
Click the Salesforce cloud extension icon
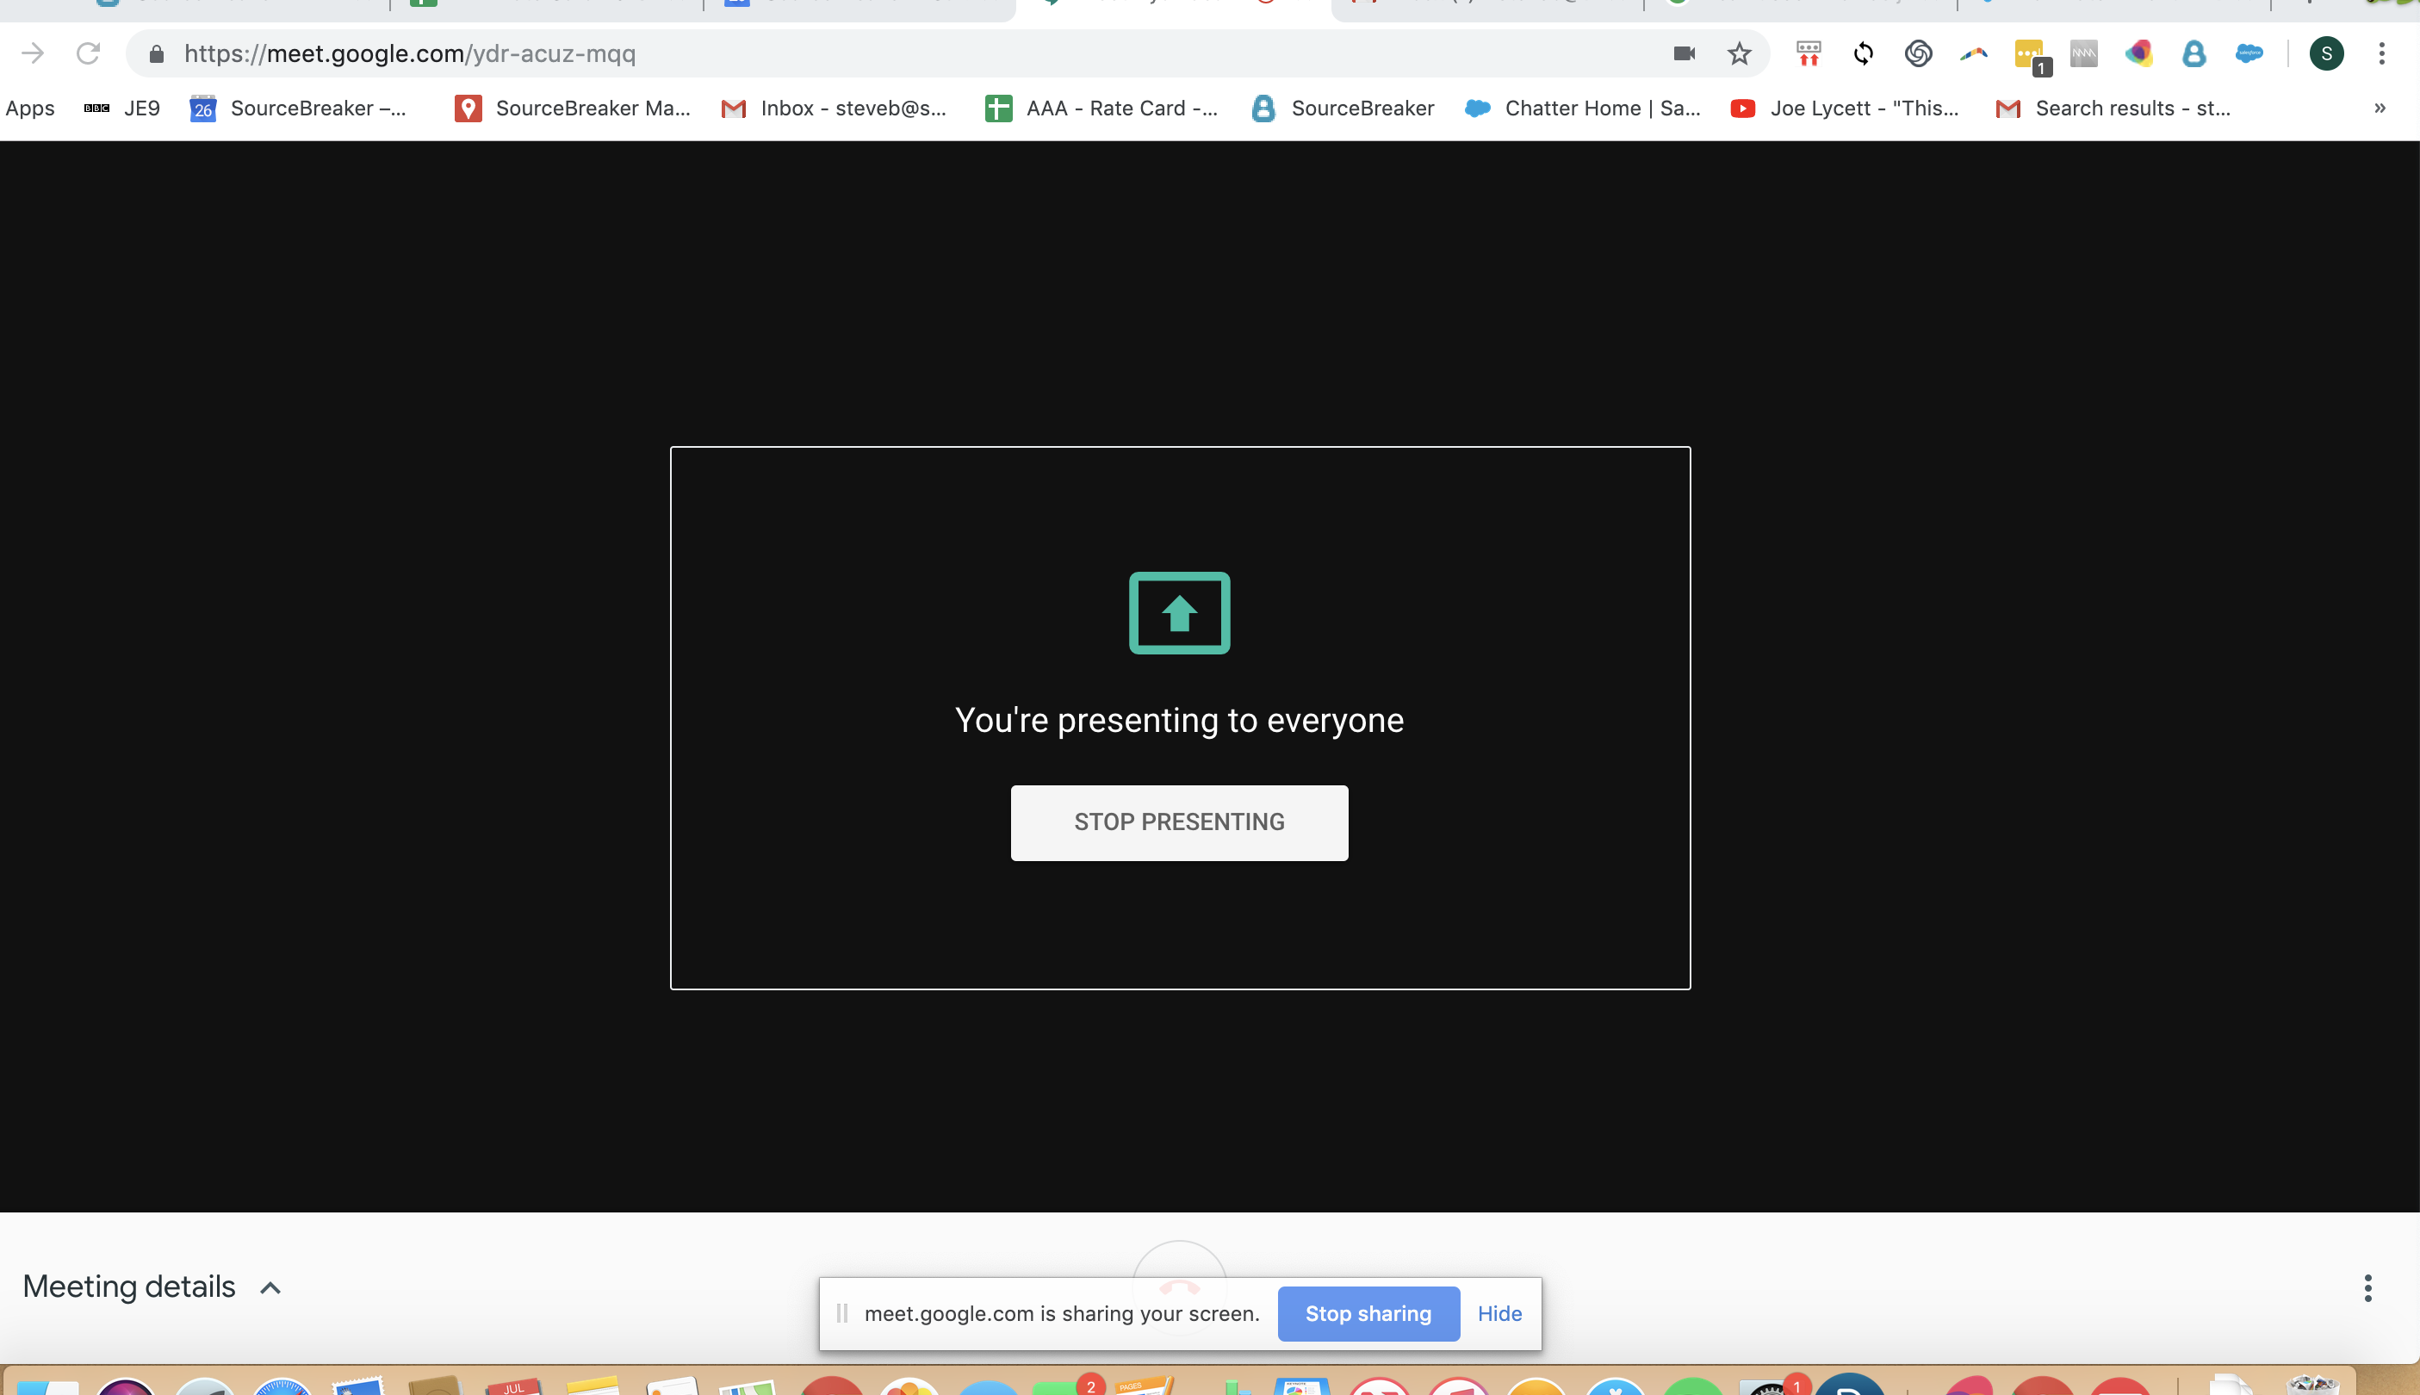click(2249, 53)
